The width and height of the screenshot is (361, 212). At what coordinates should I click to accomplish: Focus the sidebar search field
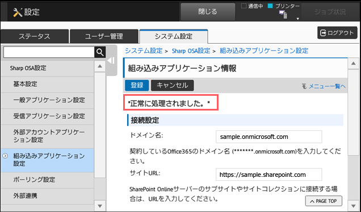[49, 52]
